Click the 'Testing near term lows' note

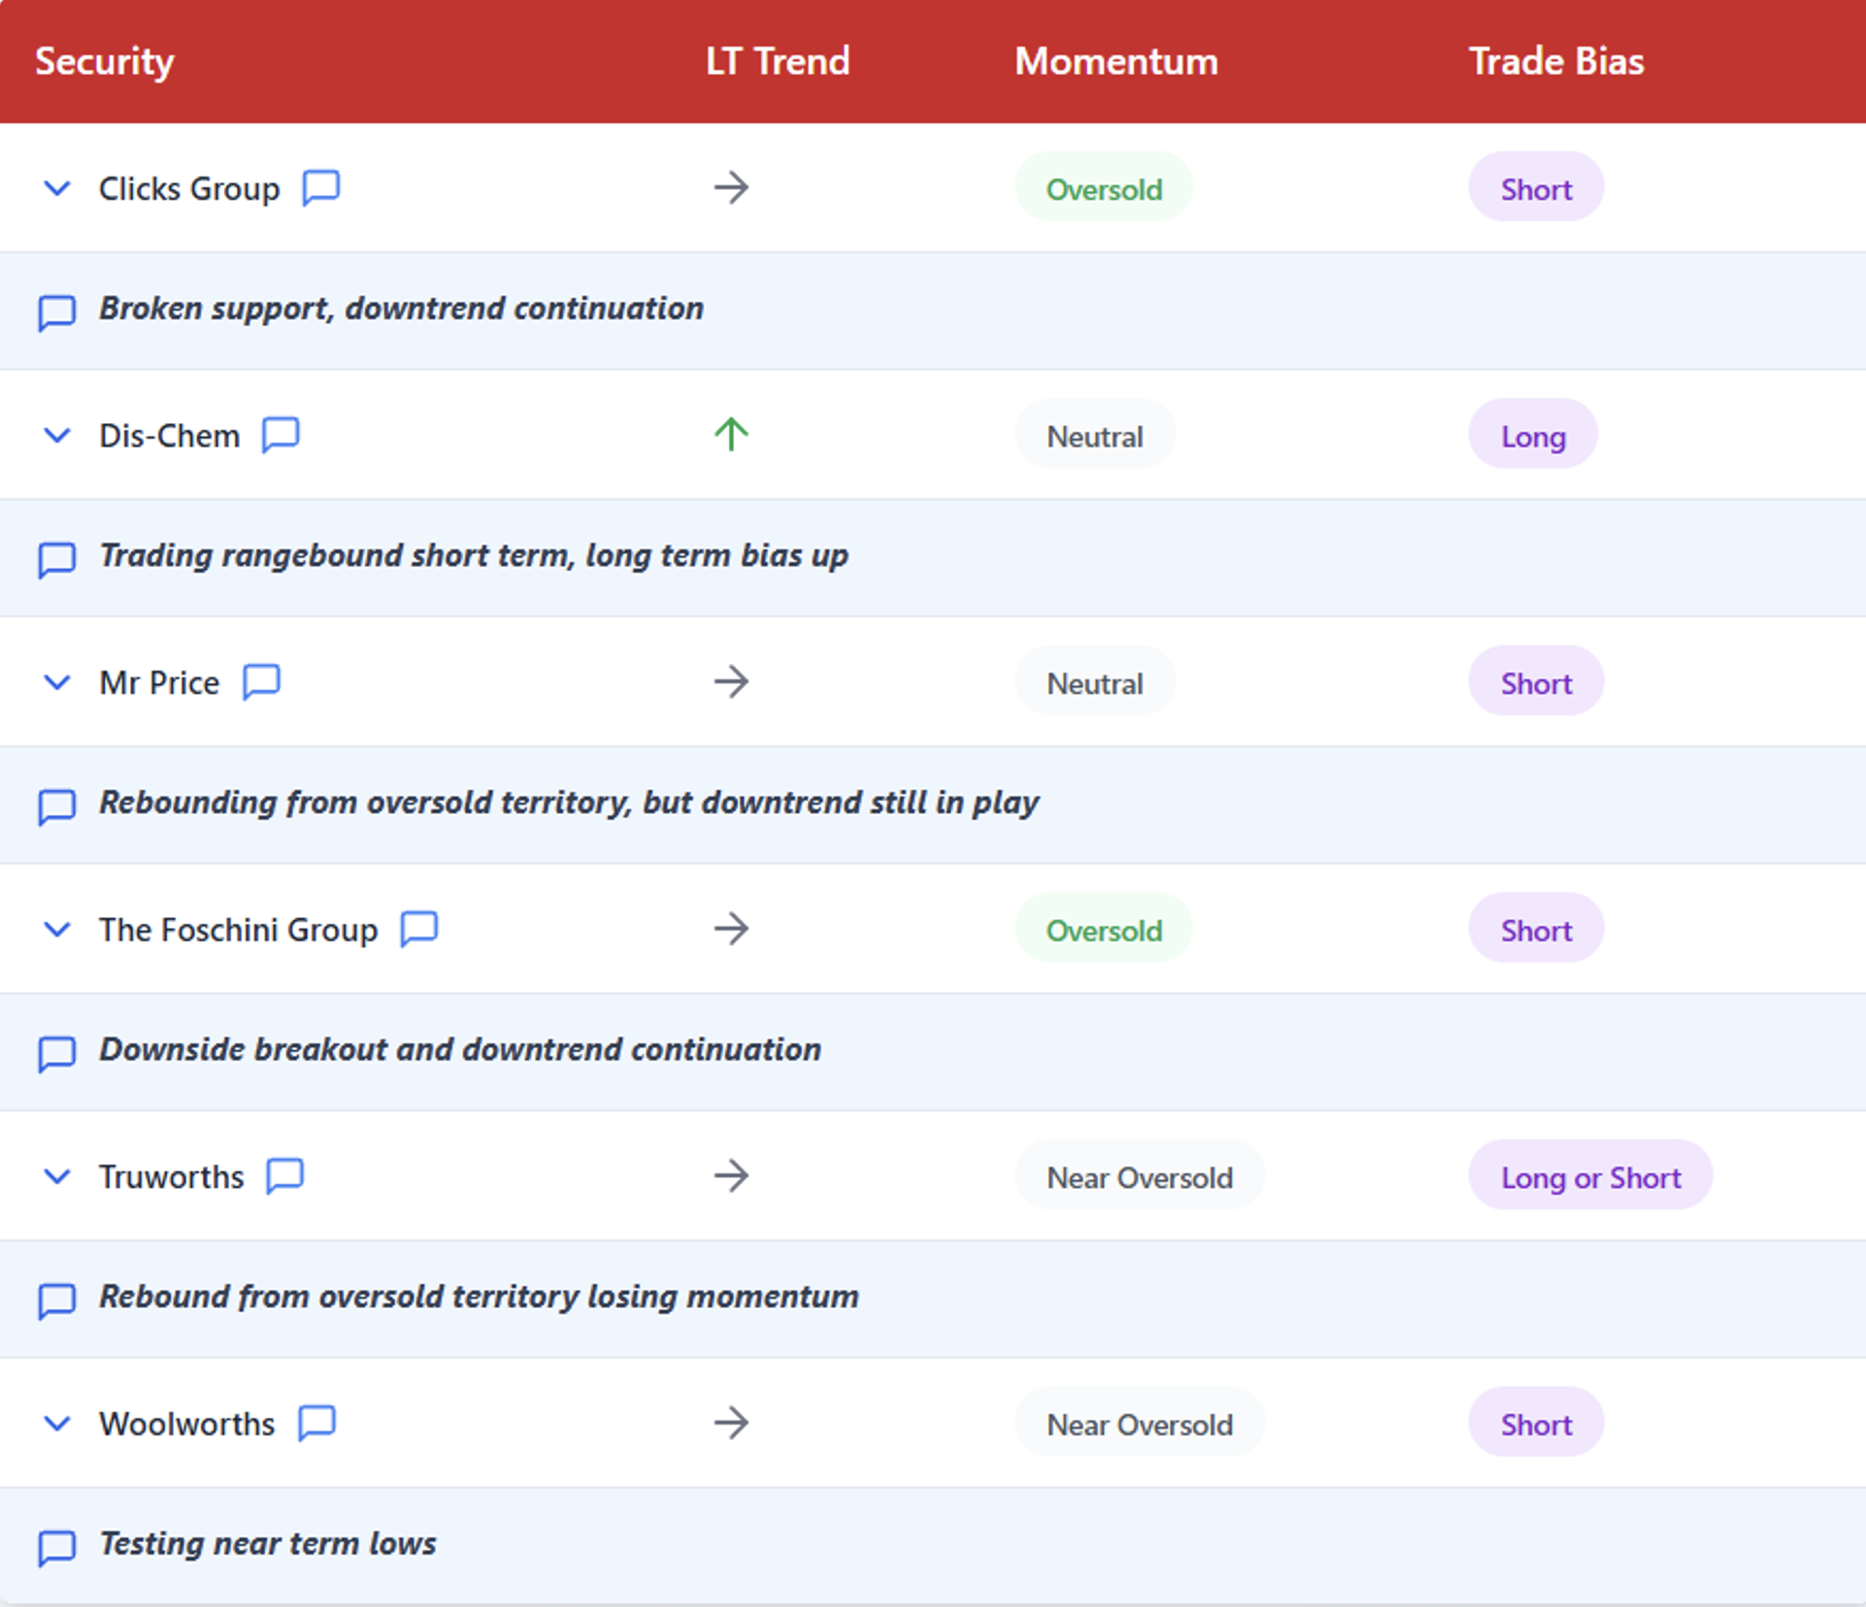coord(268,1543)
